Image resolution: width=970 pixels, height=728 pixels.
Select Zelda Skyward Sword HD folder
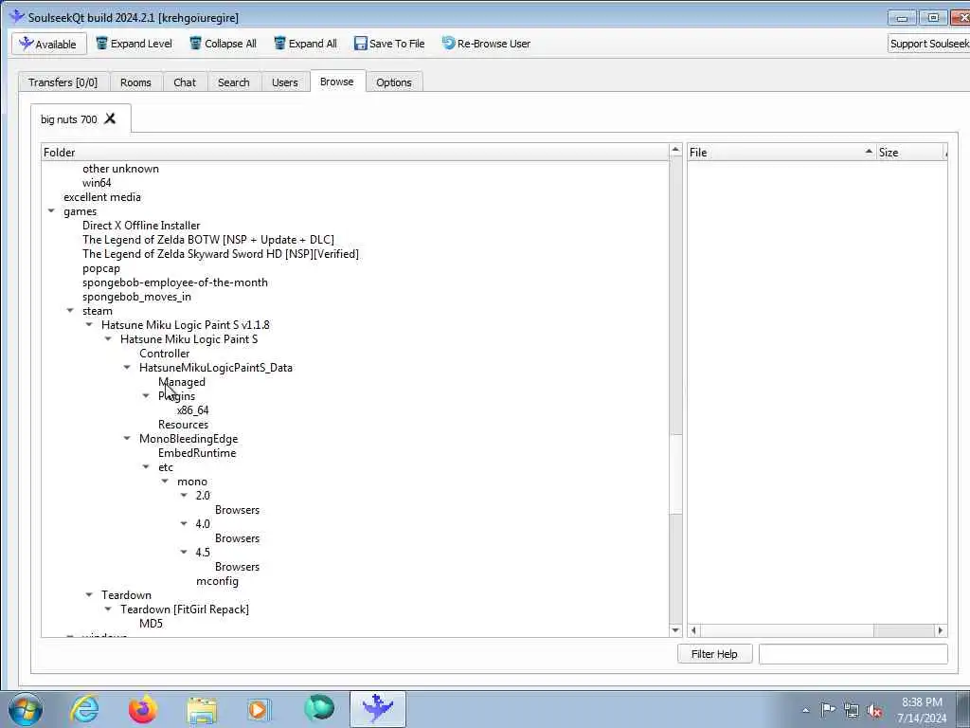click(220, 254)
